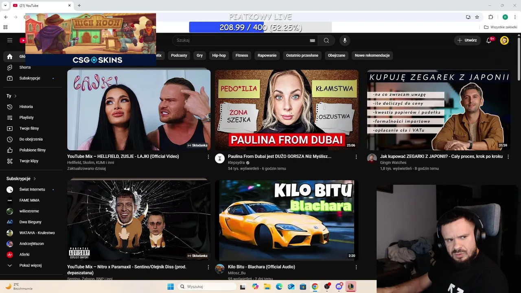Click the Klepsydra channel avatar

[x=220, y=159]
